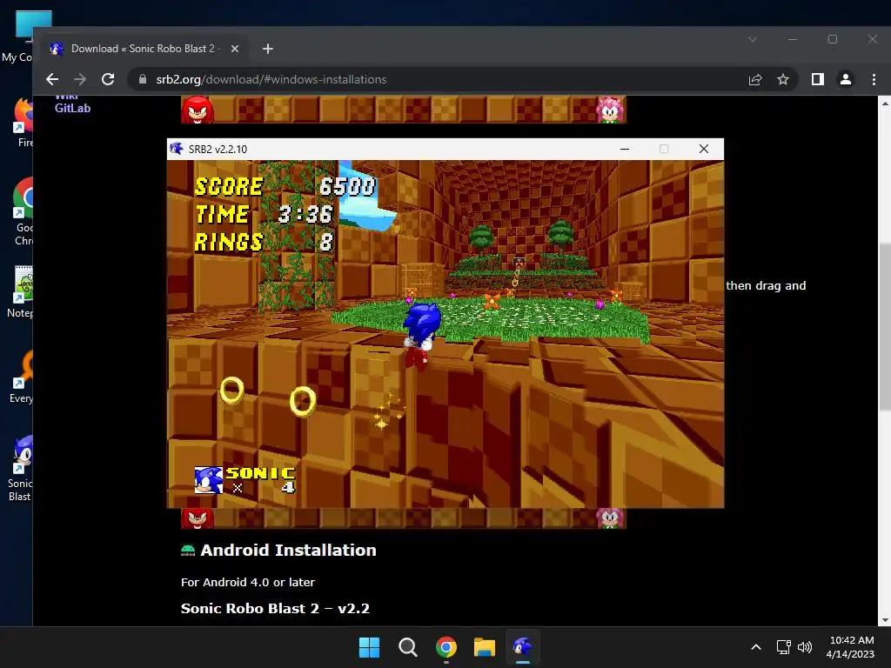Open volume control tray icon
891x668 pixels.
click(805, 647)
